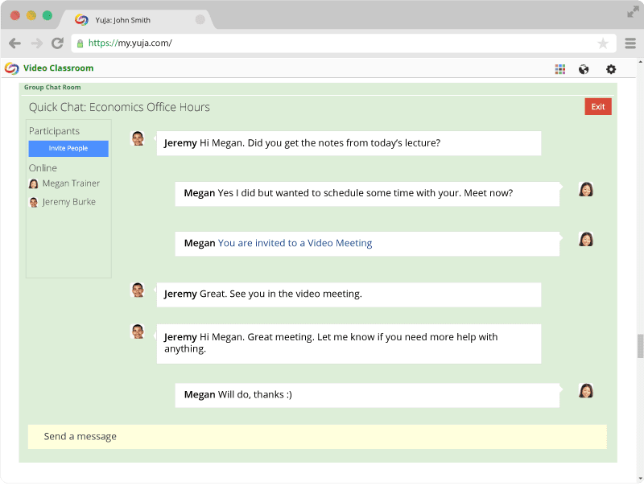Click browser back arrow
The height and width of the screenshot is (494, 644).
pos(14,43)
